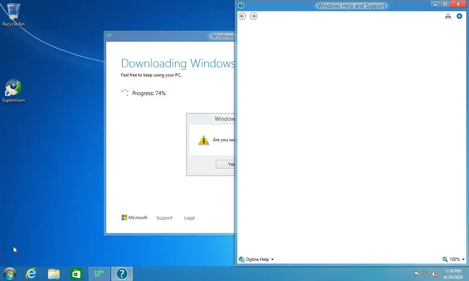Click Yes in the warning dialog
The height and width of the screenshot is (281, 469).
[225, 164]
